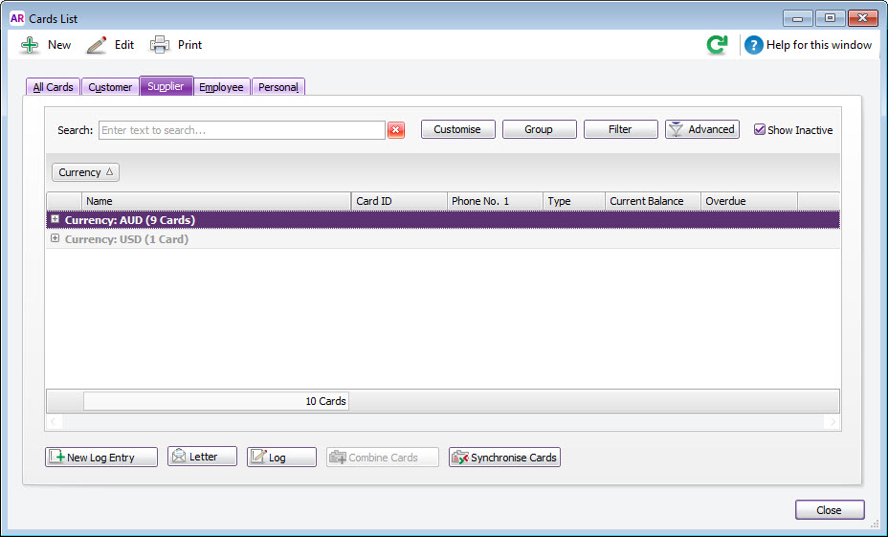Expand the Currency: USD group
Image resolution: width=888 pixels, height=537 pixels.
pos(55,239)
